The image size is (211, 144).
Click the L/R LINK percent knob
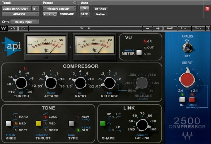[x=142, y=125]
